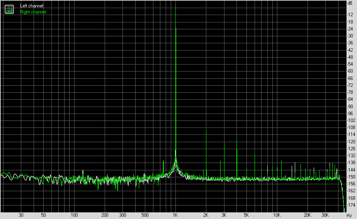Click the "-24" dB scale value

pyautogui.click(x=350, y=29)
